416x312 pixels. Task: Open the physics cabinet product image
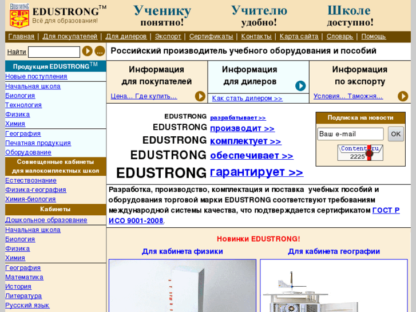point(183,286)
